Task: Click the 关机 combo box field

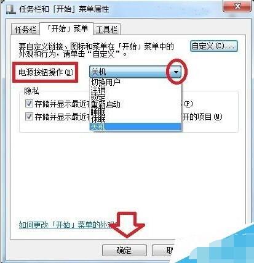Action: [135, 72]
